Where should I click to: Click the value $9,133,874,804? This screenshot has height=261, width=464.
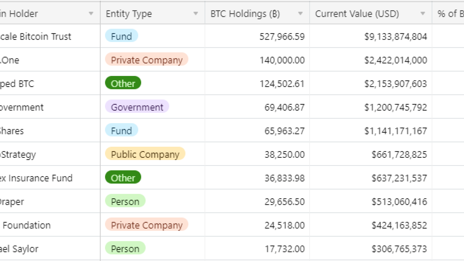point(396,37)
